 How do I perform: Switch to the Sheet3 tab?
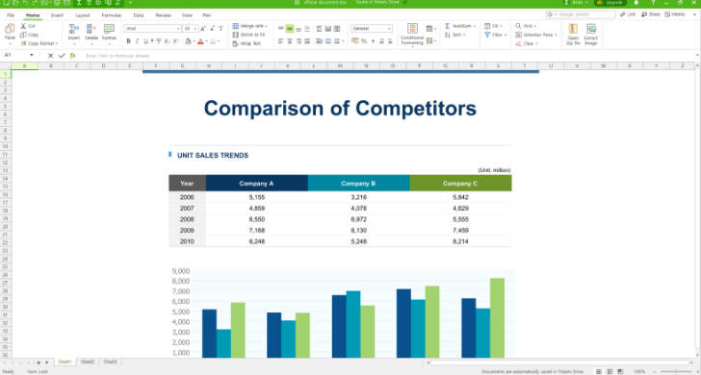[x=111, y=362]
